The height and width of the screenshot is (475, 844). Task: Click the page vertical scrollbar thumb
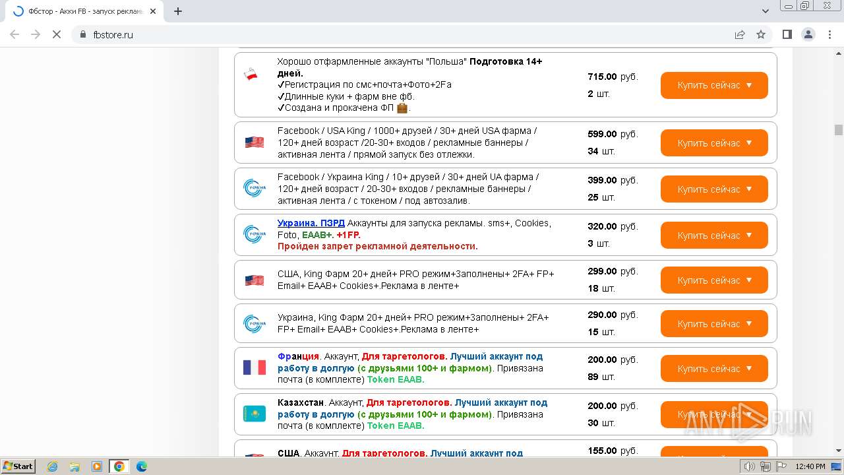click(839, 130)
